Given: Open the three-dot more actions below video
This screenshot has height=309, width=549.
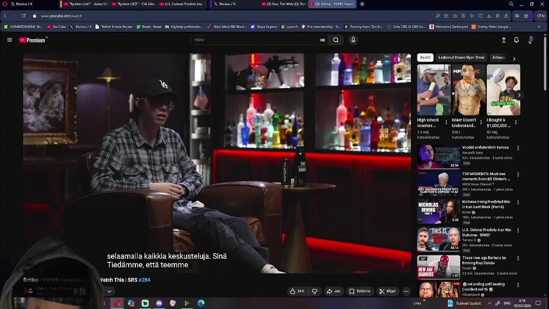Looking at the screenshot, I should click(406, 291).
